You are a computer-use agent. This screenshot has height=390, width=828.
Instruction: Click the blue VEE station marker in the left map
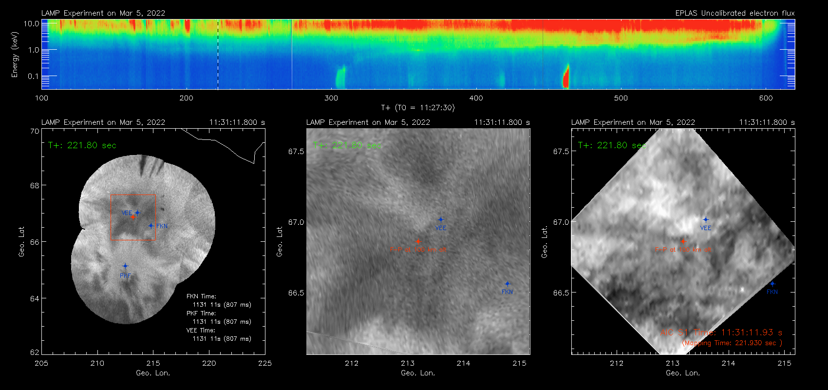tap(137, 213)
